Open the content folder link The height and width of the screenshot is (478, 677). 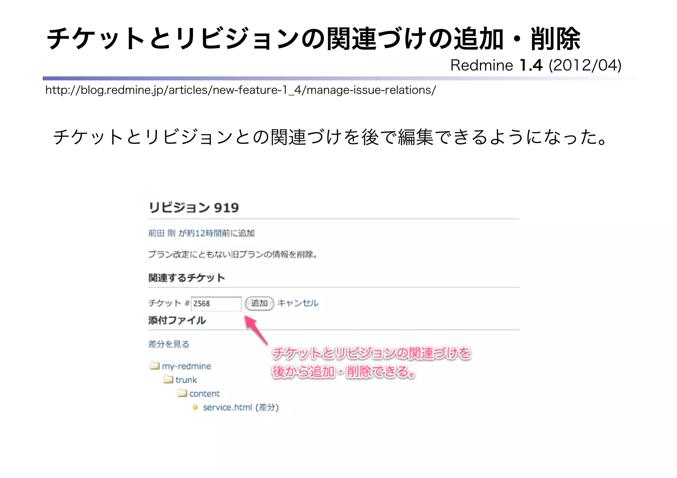pyautogui.click(x=205, y=393)
